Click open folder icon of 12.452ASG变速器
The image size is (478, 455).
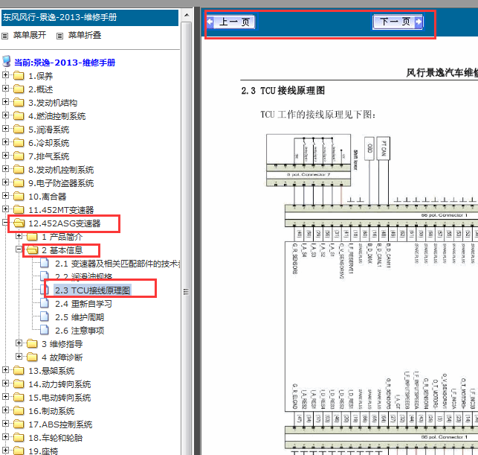19,223
